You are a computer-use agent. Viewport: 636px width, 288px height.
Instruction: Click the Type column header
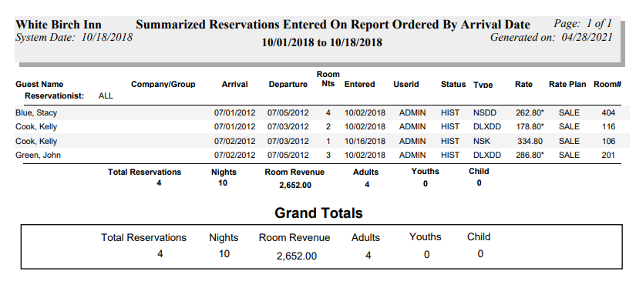483,85
